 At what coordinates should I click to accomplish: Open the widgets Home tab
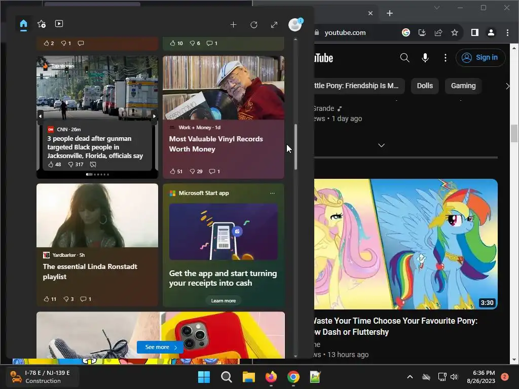(x=23, y=24)
